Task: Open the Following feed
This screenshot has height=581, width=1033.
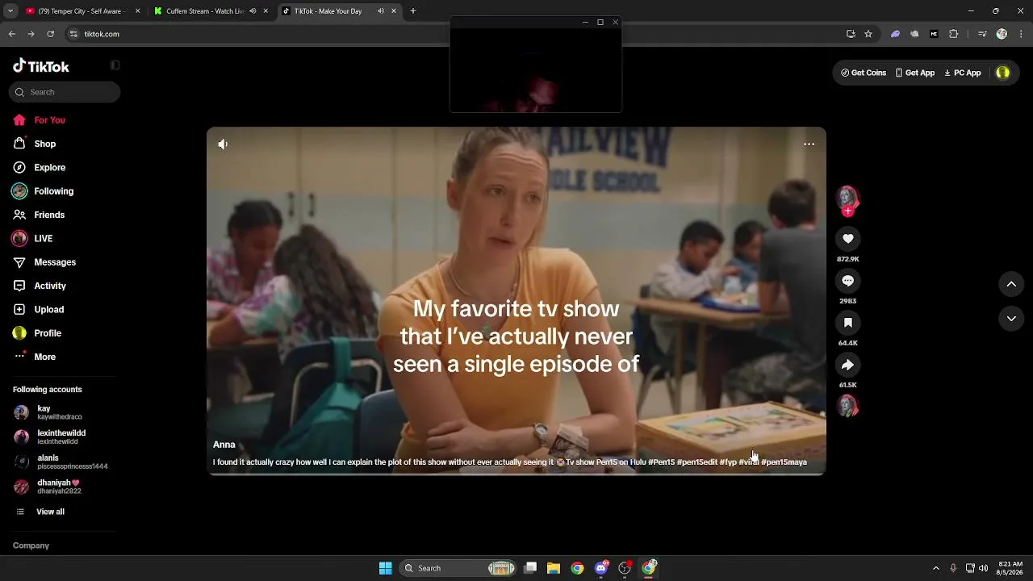Action: 43,191
